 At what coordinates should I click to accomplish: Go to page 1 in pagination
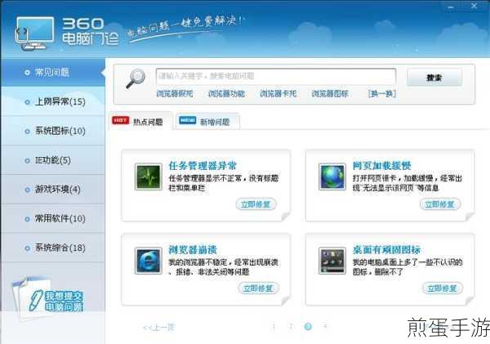[274, 327]
